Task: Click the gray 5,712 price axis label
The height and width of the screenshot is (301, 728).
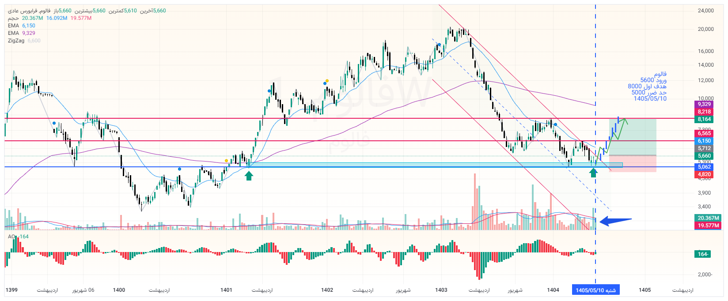Action: click(704, 148)
